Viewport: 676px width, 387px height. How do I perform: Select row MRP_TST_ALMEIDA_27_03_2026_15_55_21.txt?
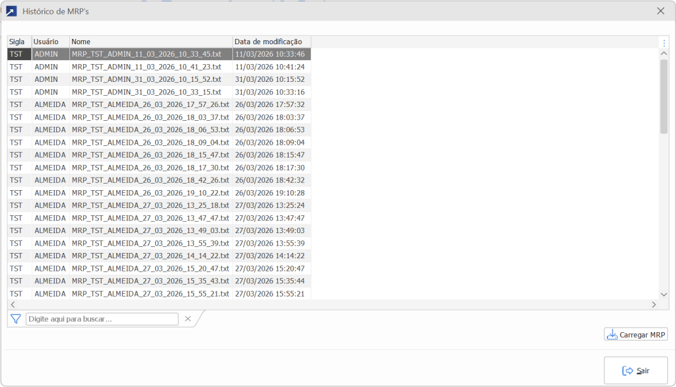(x=159, y=294)
